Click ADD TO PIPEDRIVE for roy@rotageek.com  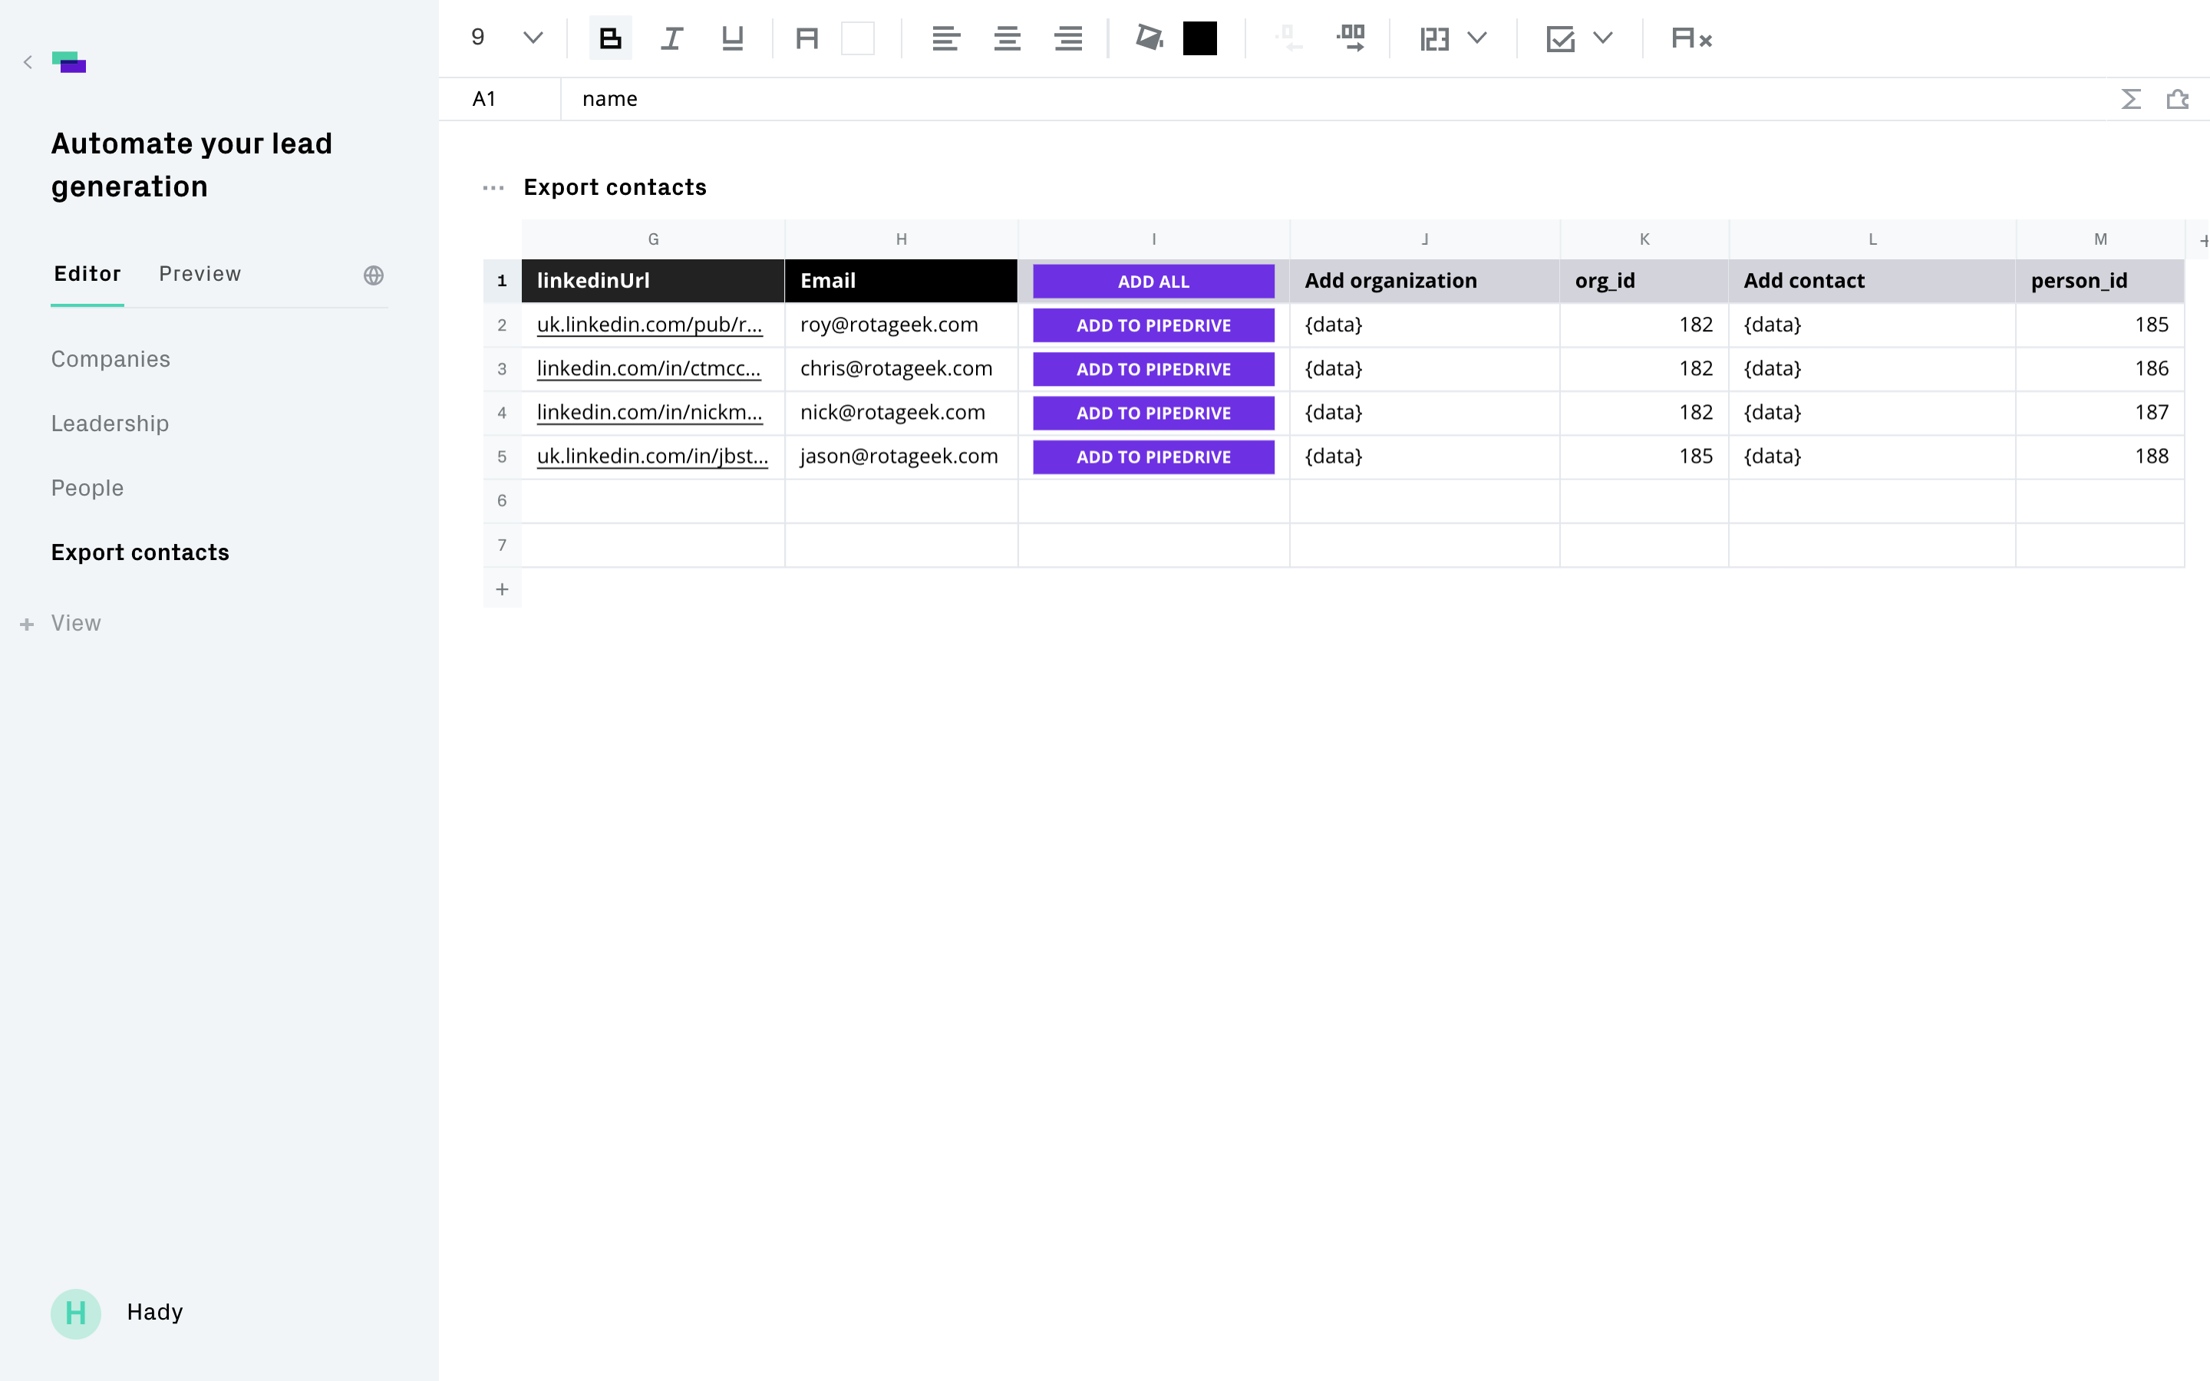[1153, 325]
